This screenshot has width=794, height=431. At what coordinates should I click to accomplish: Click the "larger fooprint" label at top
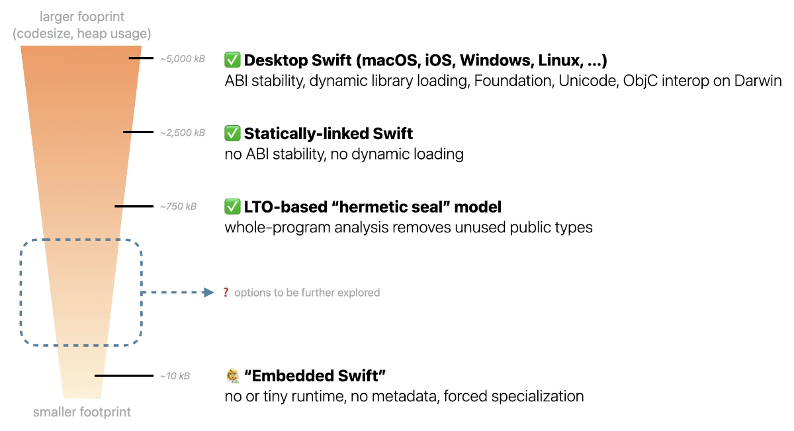(82, 18)
